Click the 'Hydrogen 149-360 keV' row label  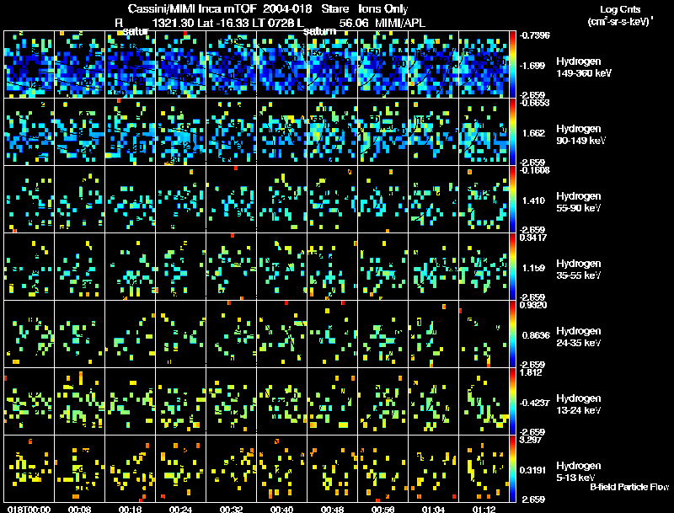584,67
